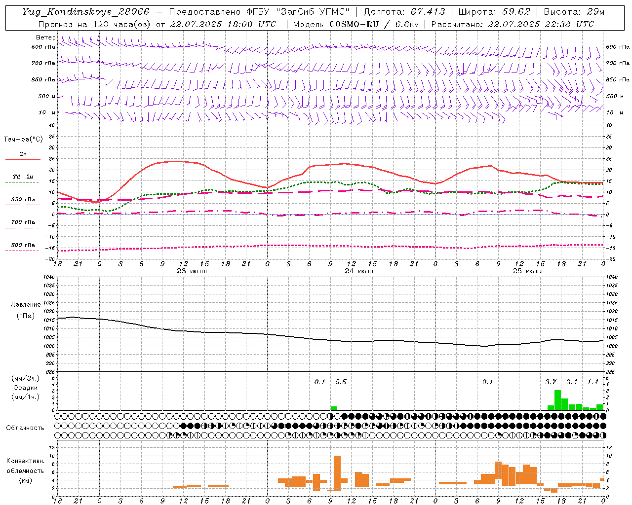
Task: Click the longitude value 67.413
Action: pos(428,12)
